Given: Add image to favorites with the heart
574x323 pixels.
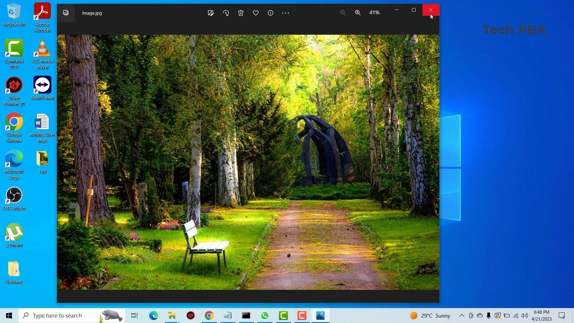Looking at the screenshot, I should pos(256,13).
